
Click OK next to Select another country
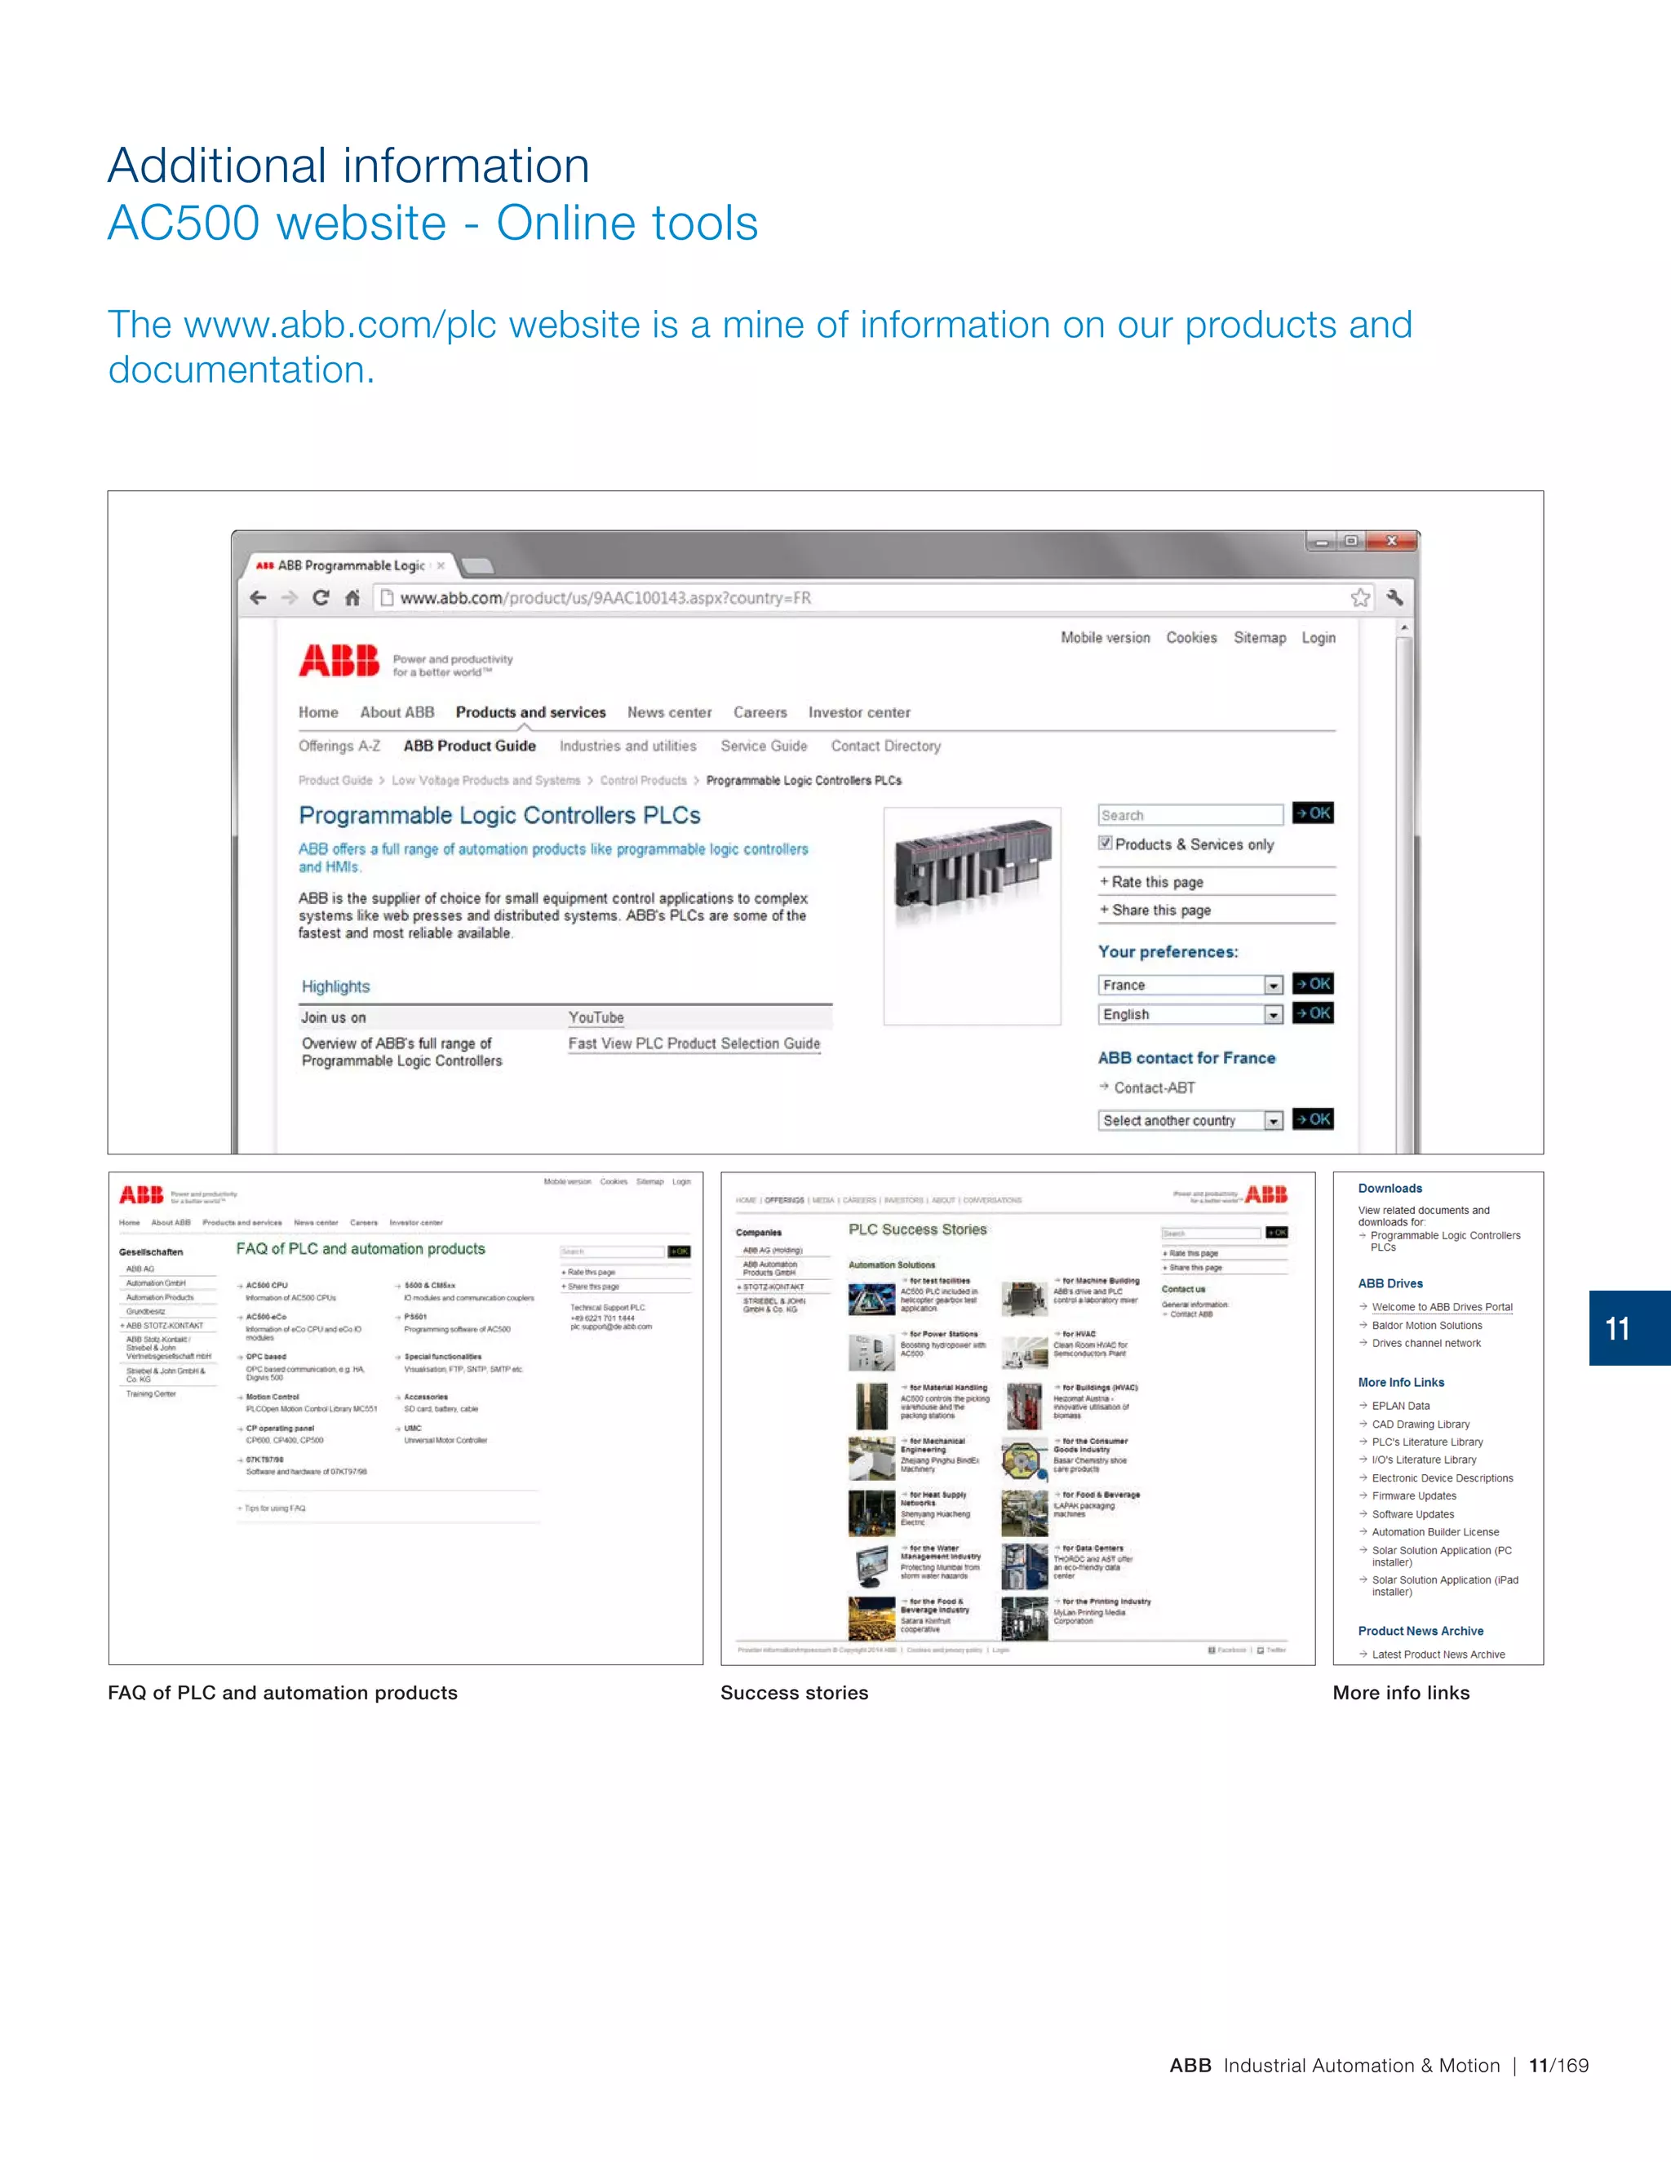(1313, 1119)
